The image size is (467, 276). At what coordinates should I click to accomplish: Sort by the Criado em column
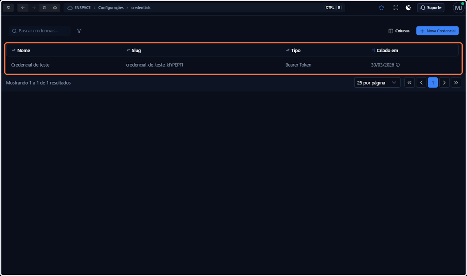384,50
